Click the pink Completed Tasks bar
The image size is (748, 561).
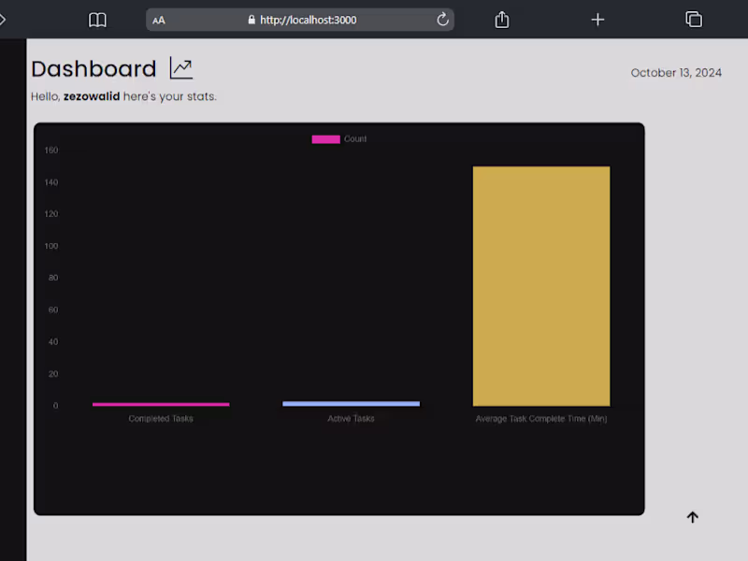[161, 405]
